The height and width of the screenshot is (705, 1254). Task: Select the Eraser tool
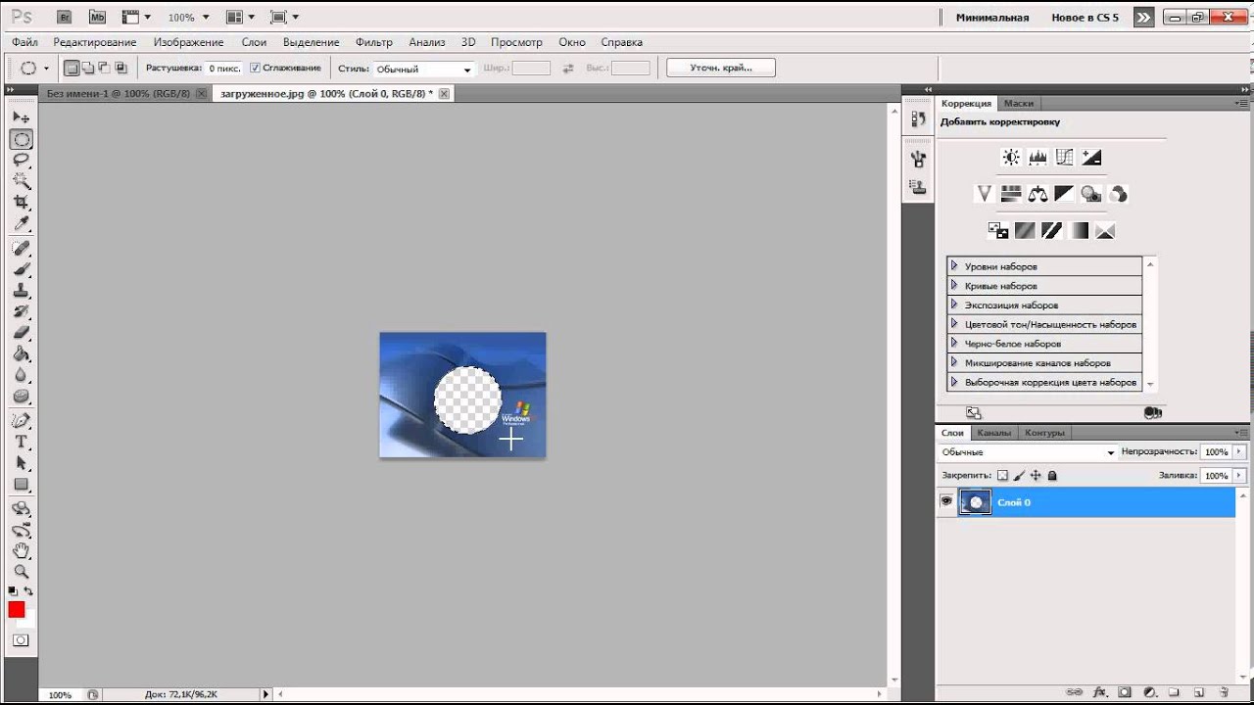coord(21,333)
